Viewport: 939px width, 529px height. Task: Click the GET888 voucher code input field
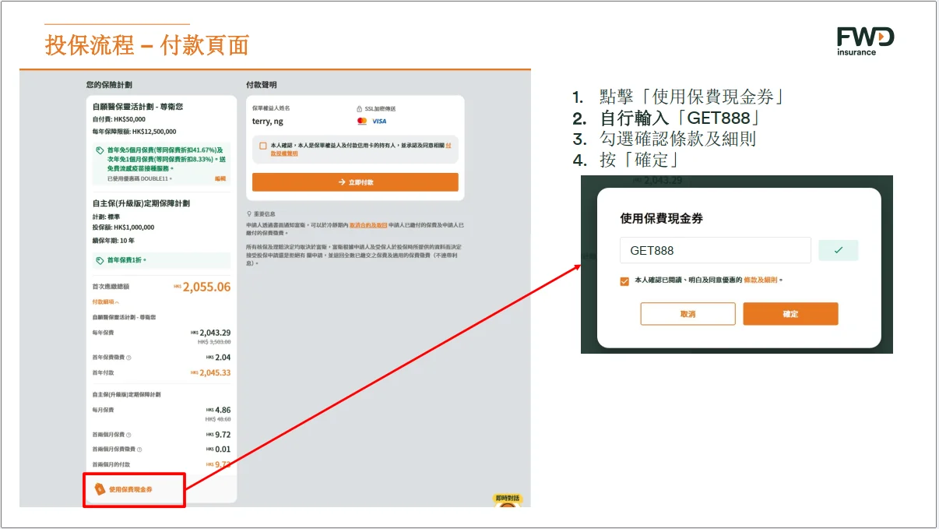tap(715, 250)
